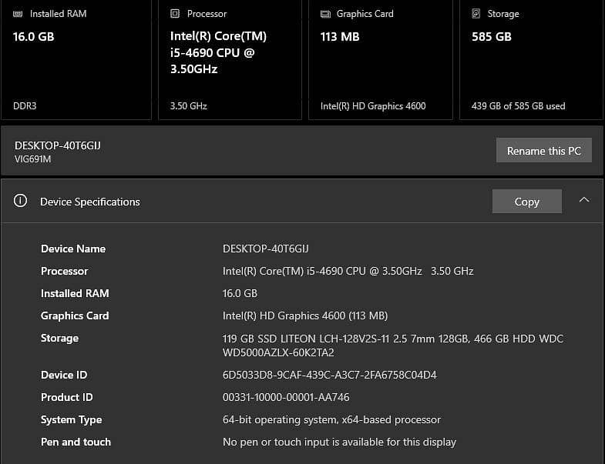Select the Pen and touch label
The image size is (605, 464).
(x=76, y=442)
